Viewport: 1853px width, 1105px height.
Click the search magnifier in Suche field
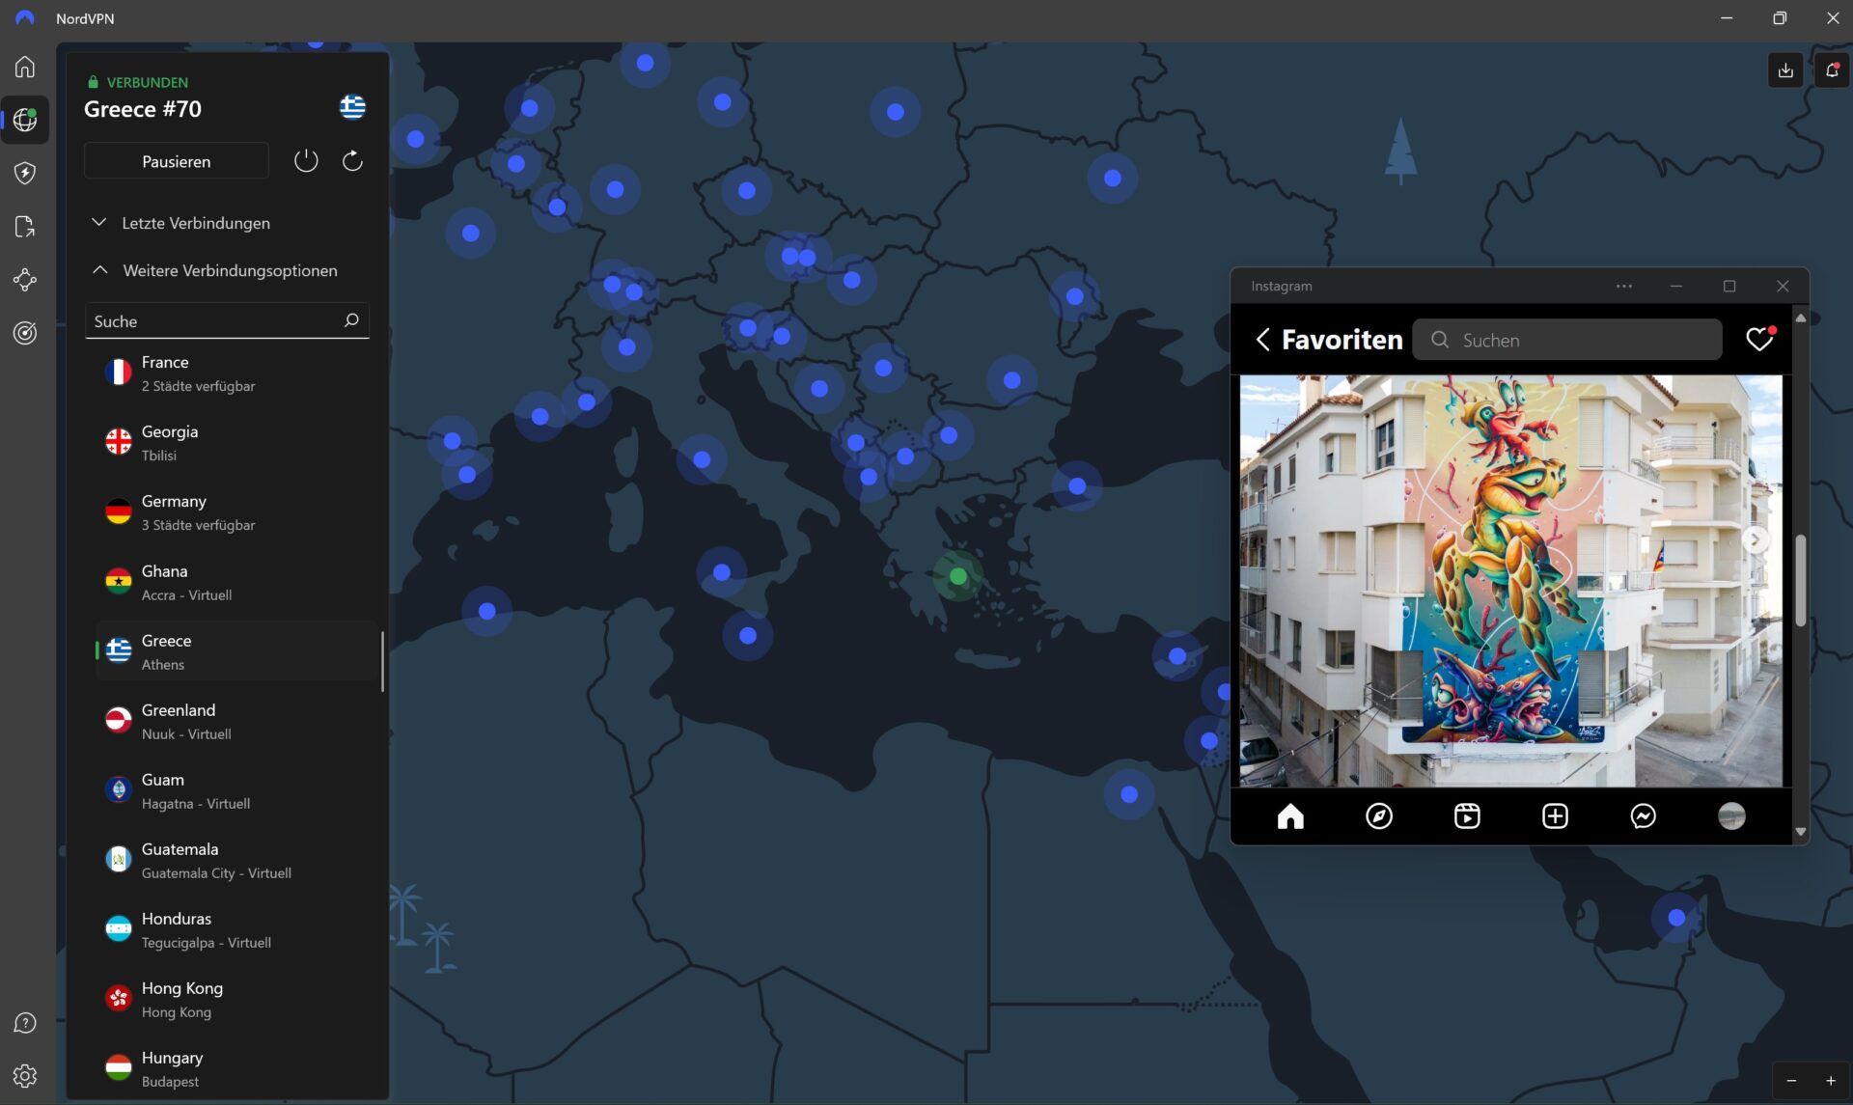coord(351,320)
